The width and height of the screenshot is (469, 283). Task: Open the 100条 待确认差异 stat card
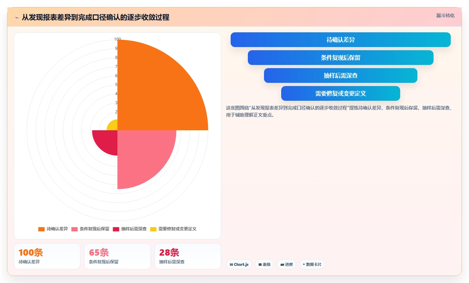coord(47,256)
